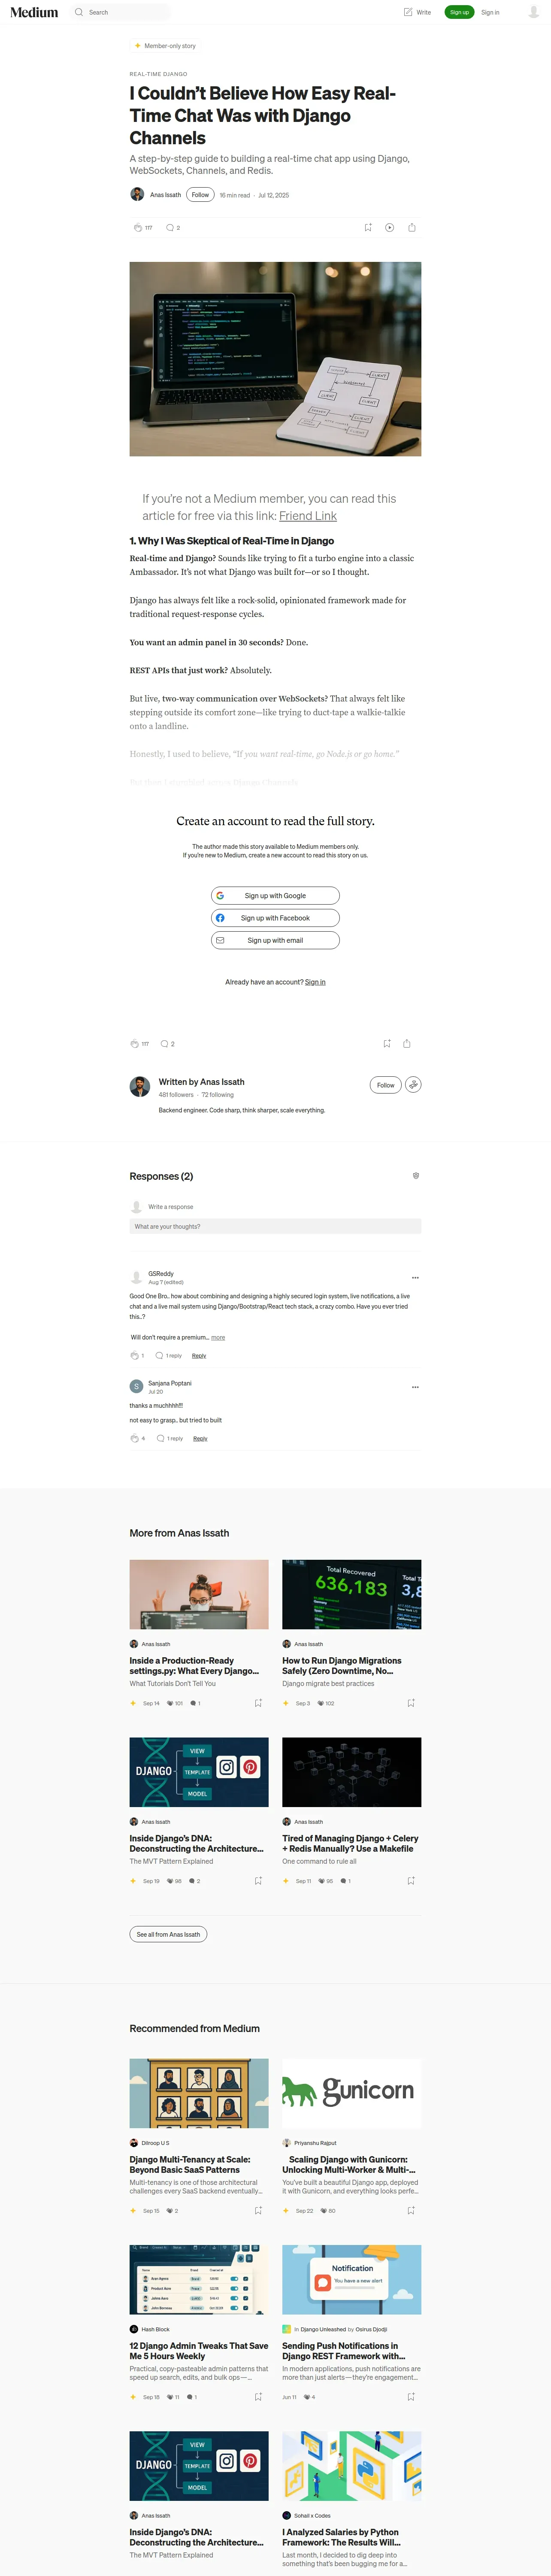551x2576 pixels.
Task: Open the Gunicorn article thumbnail
Action: tap(351, 2093)
